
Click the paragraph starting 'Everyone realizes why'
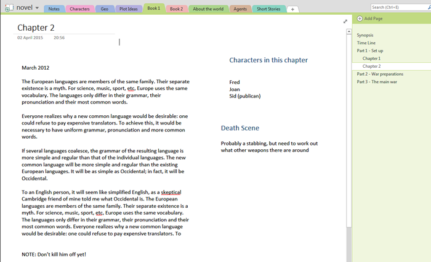pyautogui.click(x=105, y=126)
